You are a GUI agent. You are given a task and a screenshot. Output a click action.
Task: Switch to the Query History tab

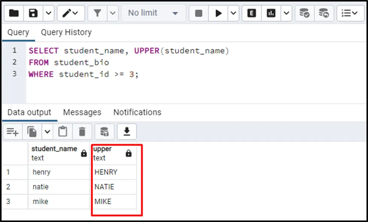tap(66, 32)
